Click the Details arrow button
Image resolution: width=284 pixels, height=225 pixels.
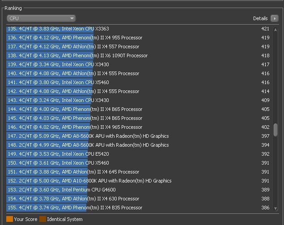pos(275,18)
